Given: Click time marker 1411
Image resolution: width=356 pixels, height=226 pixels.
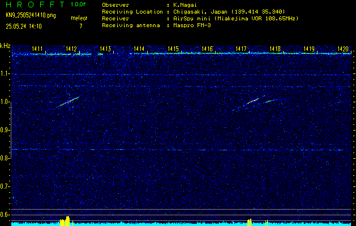Looking at the screenshot, I should click(37, 49).
